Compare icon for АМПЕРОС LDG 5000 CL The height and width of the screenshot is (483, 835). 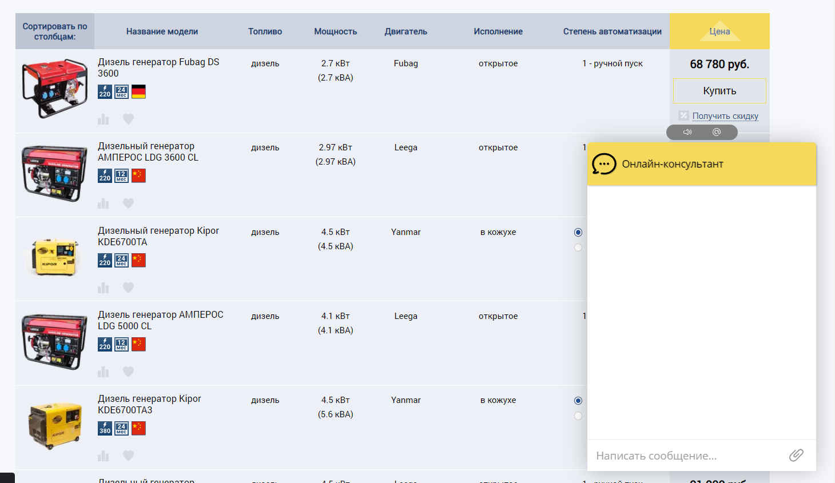103,372
